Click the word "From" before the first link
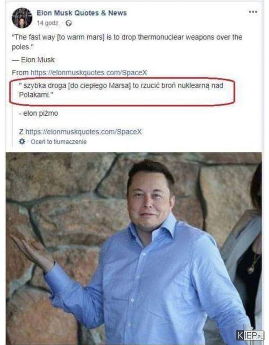This screenshot has height=345, width=269. point(20,72)
